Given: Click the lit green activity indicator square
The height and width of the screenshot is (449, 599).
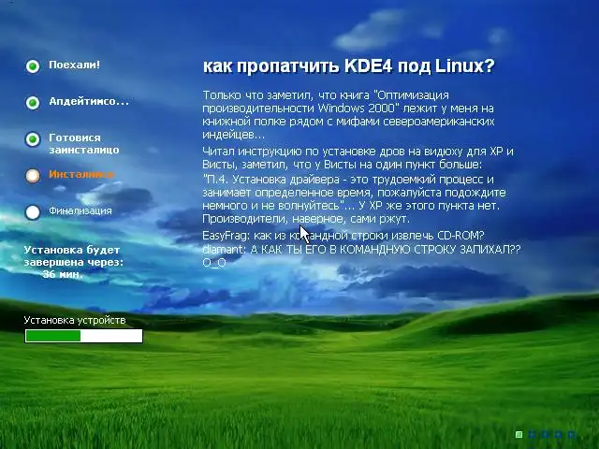Looking at the screenshot, I should pos(519,434).
